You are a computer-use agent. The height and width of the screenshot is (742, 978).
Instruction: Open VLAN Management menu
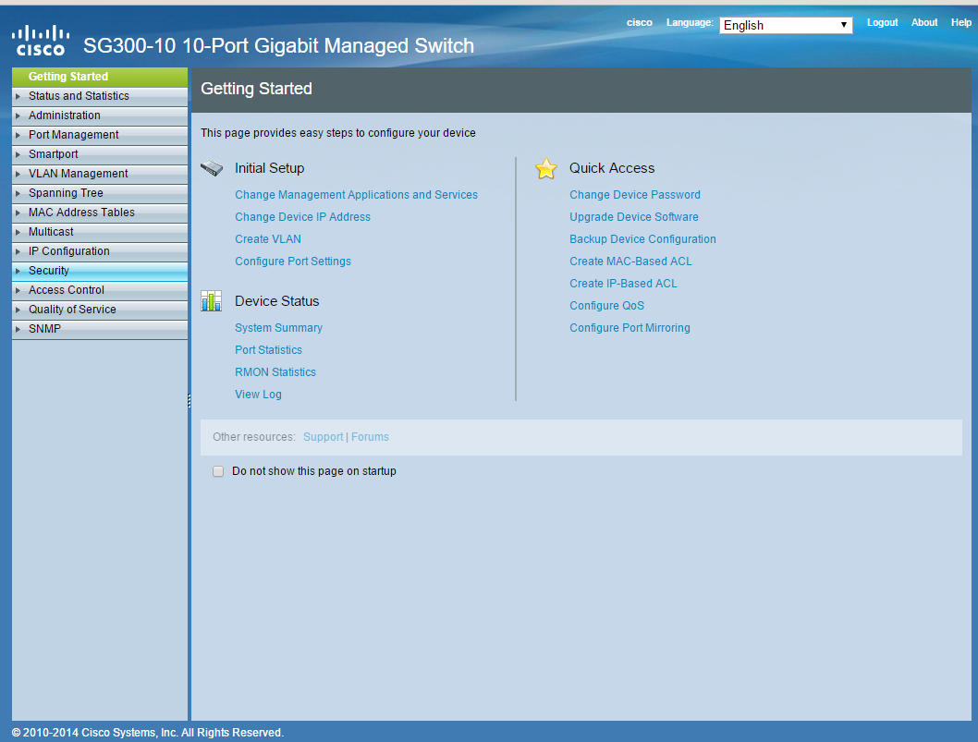100,174
